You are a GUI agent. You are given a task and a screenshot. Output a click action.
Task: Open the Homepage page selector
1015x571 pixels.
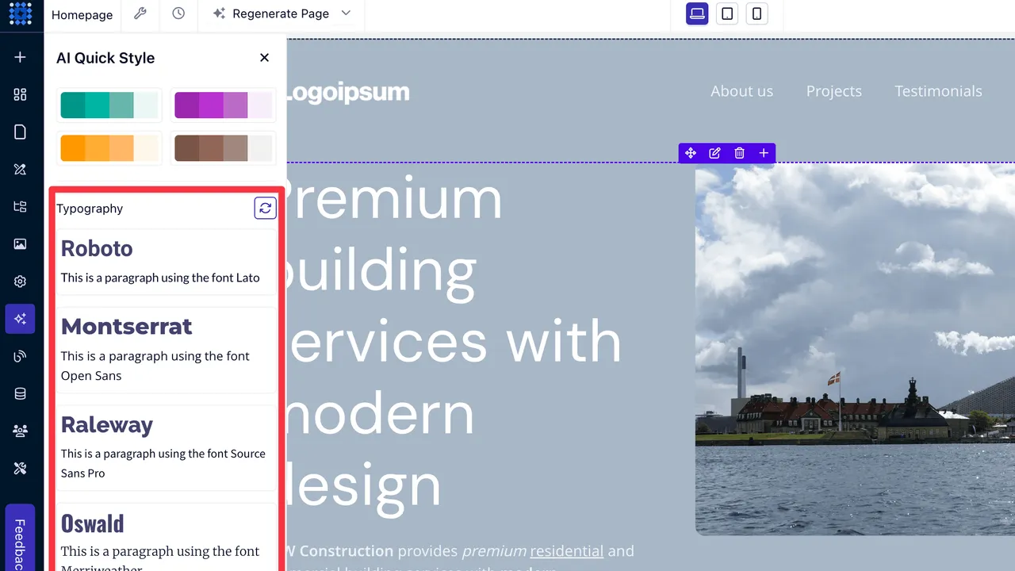tap(82, 14)
